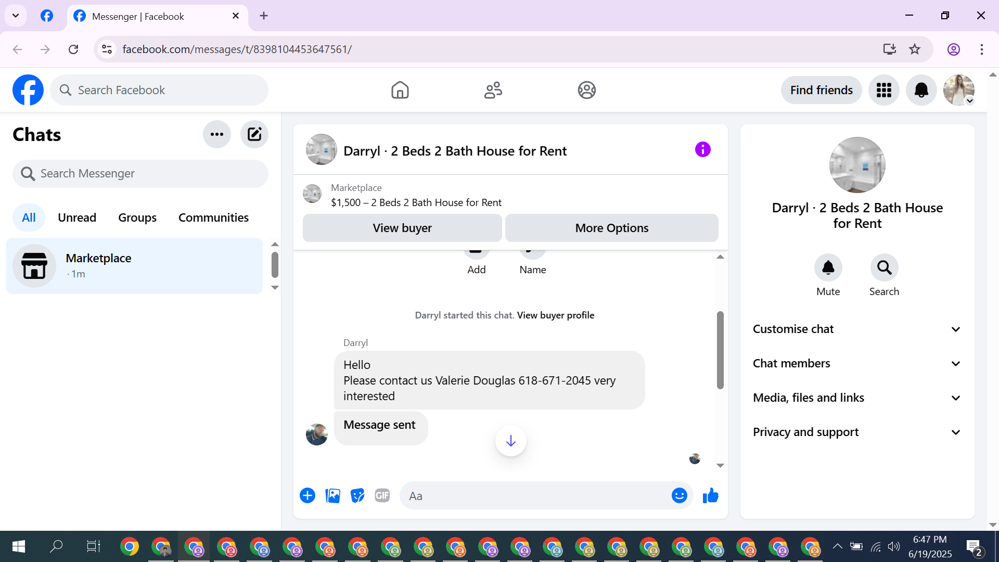Image resolution: width=999 pixels, height=562 pixels.
Task: Open a new Chrome tab
Action: [264, 16]
